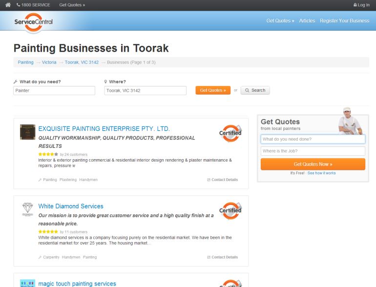
Task: Click magic touch painting services thumbnail
Action: (27, 283)
